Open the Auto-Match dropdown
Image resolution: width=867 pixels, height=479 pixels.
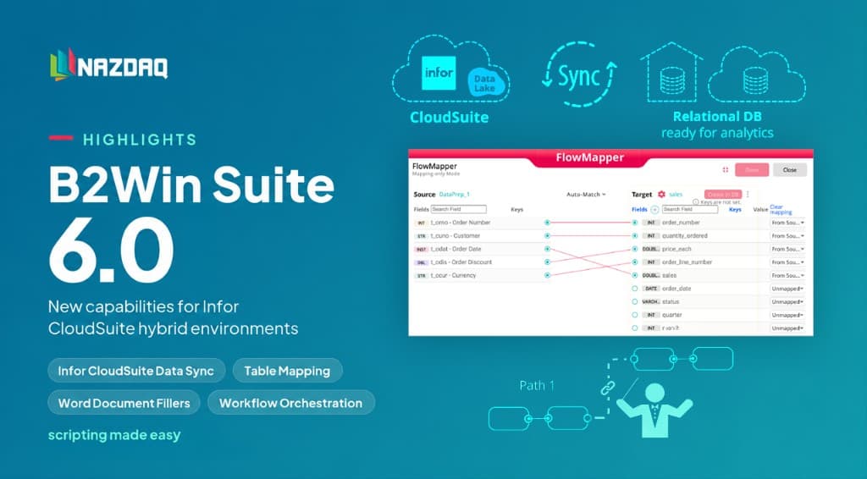(586, 195)
